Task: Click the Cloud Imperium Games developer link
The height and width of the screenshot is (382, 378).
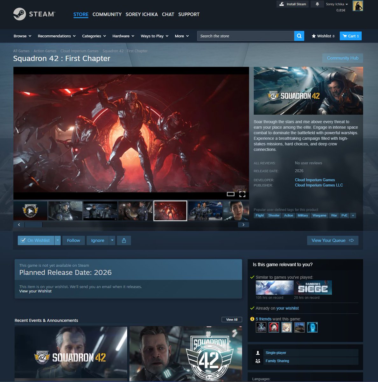Action: 315,180
